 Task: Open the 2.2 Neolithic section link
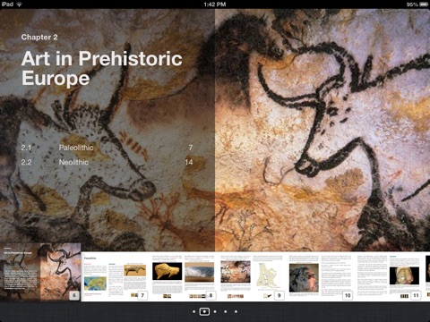pyautogui.click(x=107, y=162)
